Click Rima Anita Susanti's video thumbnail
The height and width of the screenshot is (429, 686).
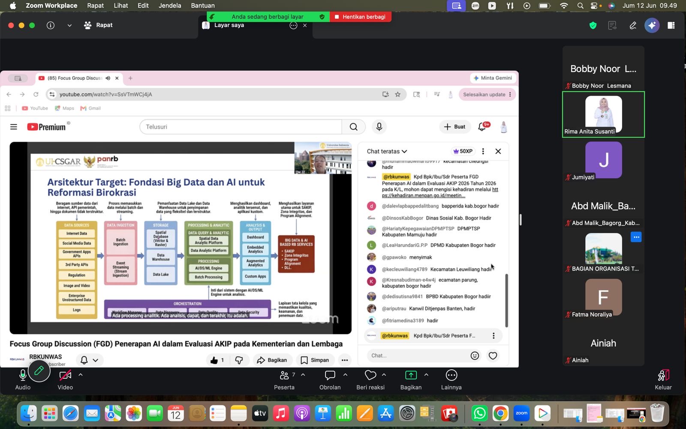coord(603,114)
